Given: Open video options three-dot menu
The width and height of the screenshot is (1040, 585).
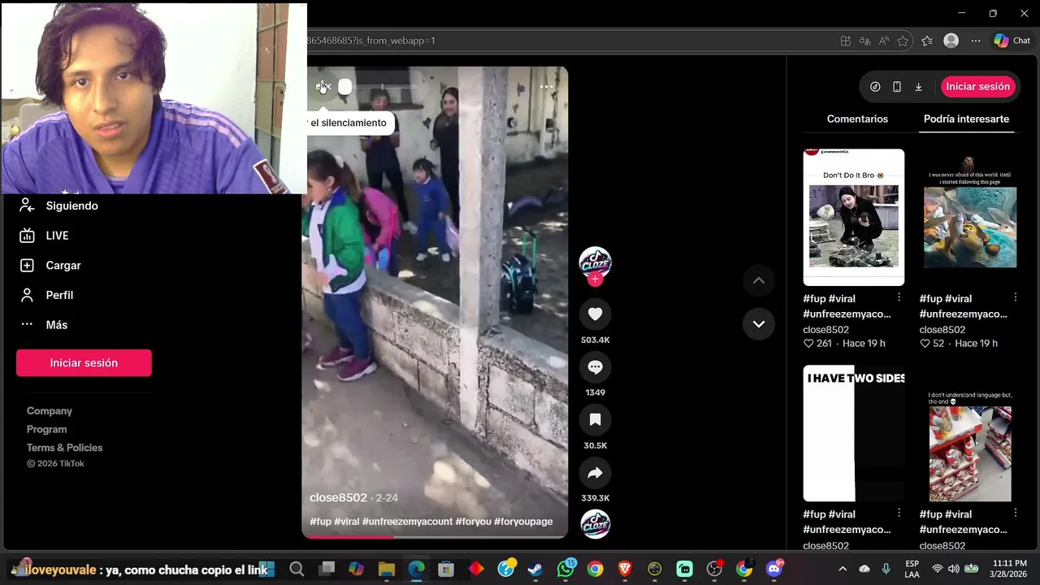Looking at the screenshot, I should click(546, 87).
